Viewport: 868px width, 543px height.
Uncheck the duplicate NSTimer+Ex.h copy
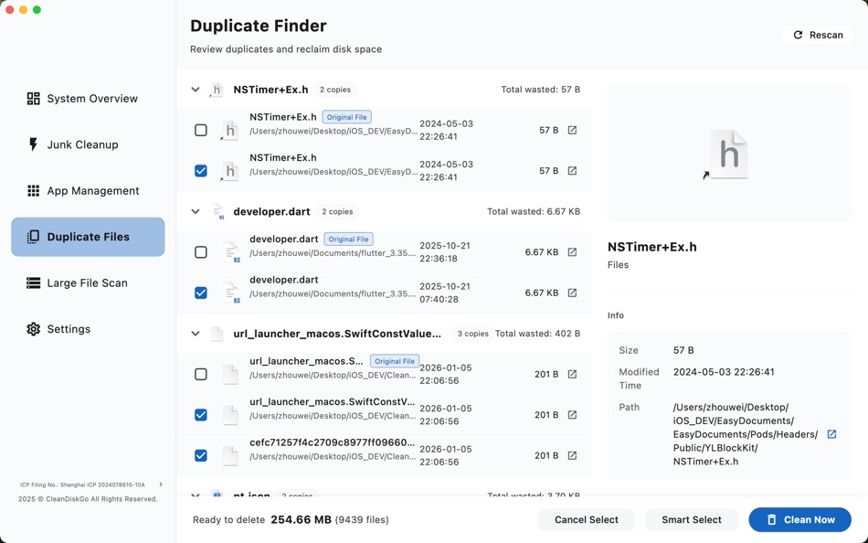(x=201, y=171)
